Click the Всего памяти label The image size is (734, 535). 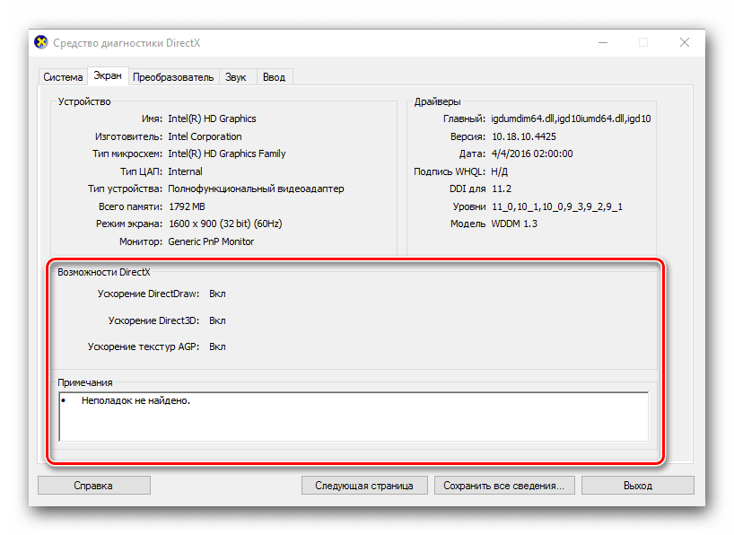131,206
